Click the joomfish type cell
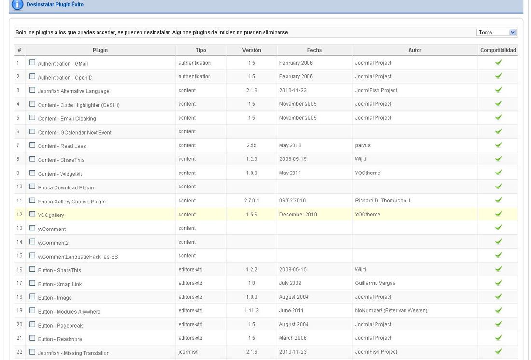This screenshot has height=360, width=531. tap(189, 352)
